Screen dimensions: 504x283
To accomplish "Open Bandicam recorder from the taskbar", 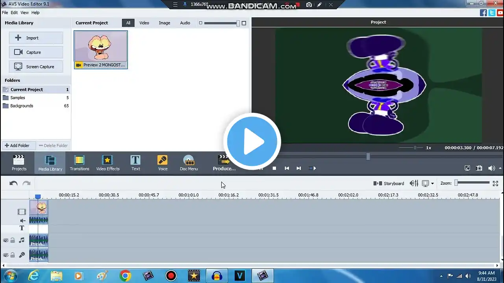I will click(x=171, y=276).
